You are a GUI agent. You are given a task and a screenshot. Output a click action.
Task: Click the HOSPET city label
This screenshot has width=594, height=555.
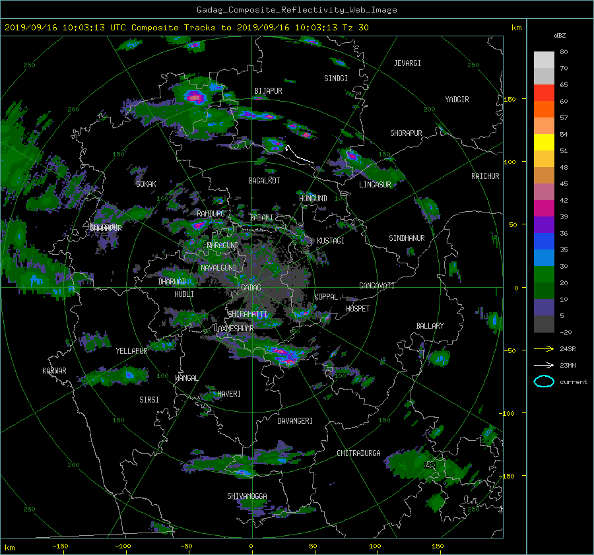pyautogui.click(x=358, y=309)
